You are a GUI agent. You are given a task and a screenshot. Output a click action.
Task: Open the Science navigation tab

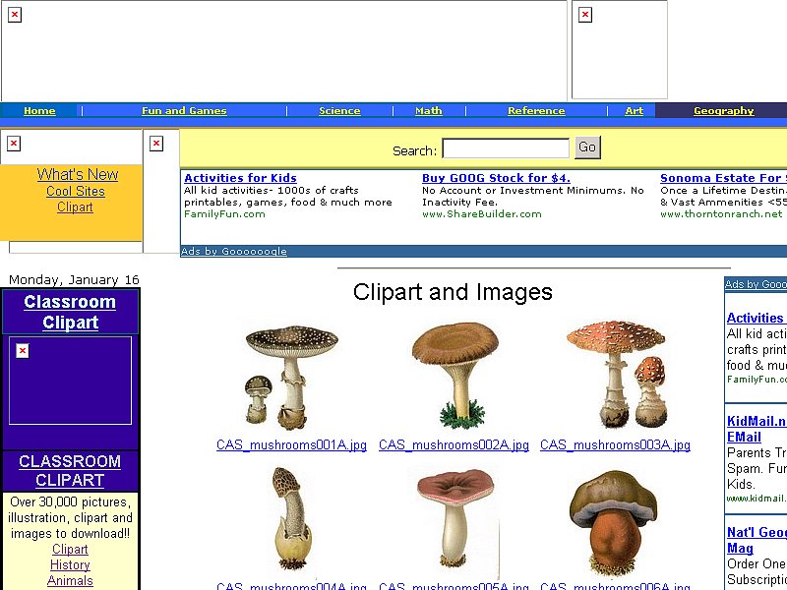tap(339, 110)
